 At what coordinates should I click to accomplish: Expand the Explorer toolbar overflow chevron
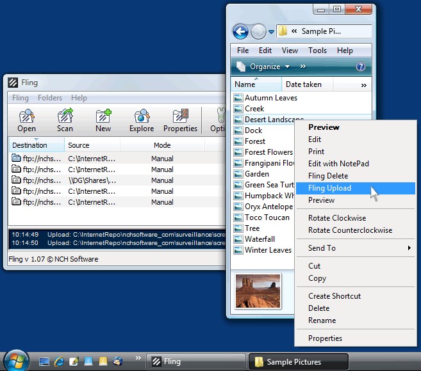click(x=303, y=67)
